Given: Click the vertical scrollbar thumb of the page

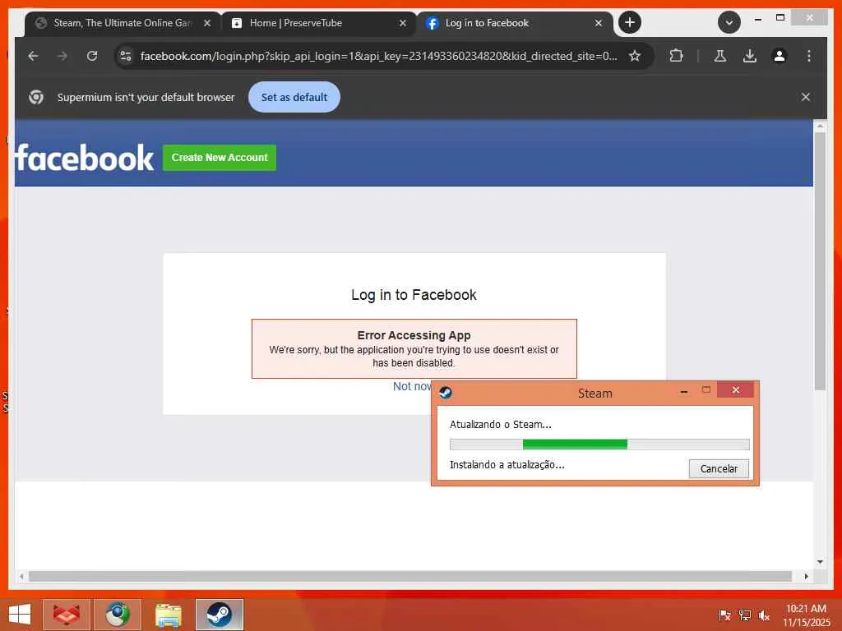Looking at the screenshot, I should coord(820,261).
